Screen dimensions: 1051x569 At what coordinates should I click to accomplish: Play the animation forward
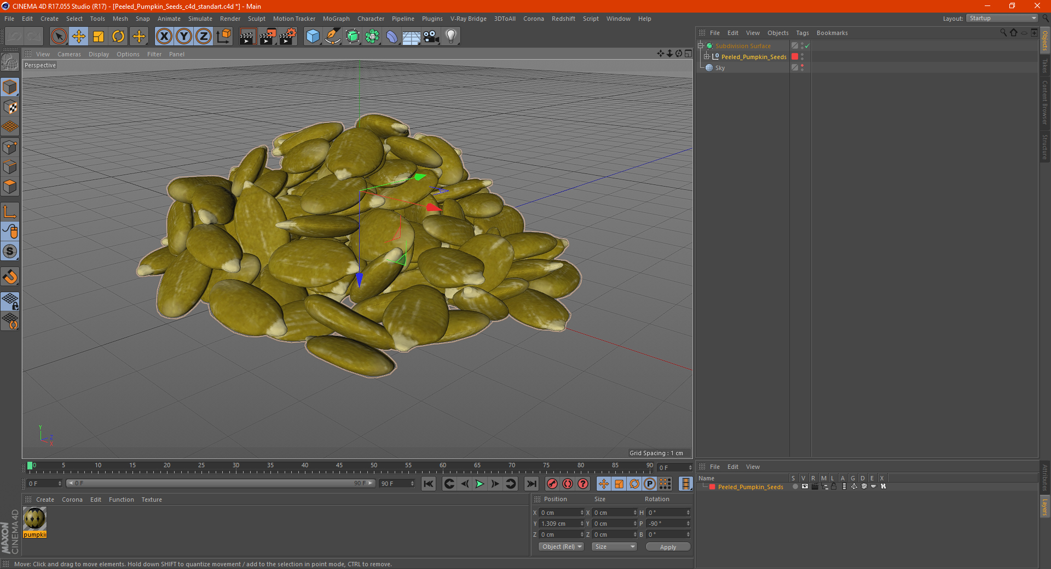point(480,484)
